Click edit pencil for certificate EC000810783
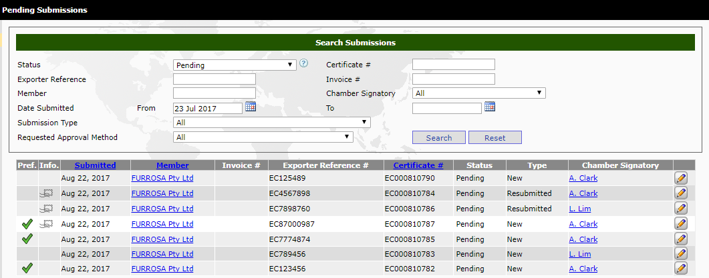 click(x=681, y=254)
